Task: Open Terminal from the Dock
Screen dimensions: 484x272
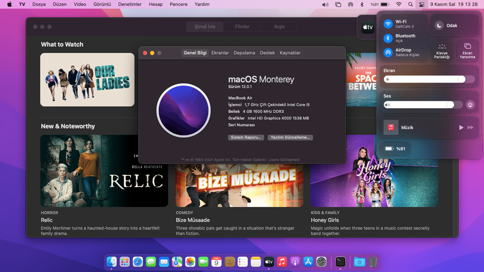Action: pyautogui.click(x=340, y=262)
